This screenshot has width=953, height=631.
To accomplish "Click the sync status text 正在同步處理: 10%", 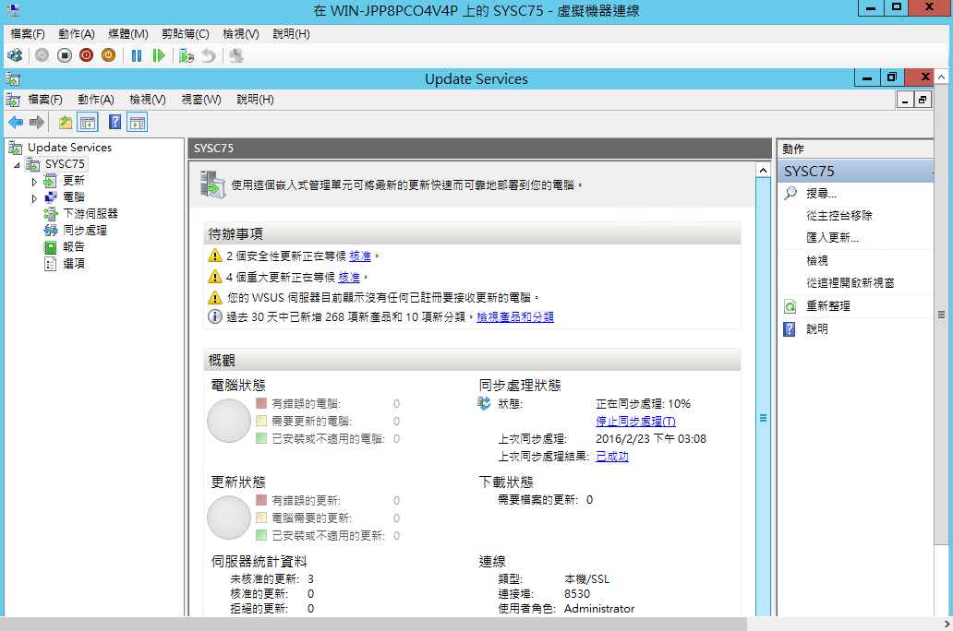I will (x=643, y=404).
